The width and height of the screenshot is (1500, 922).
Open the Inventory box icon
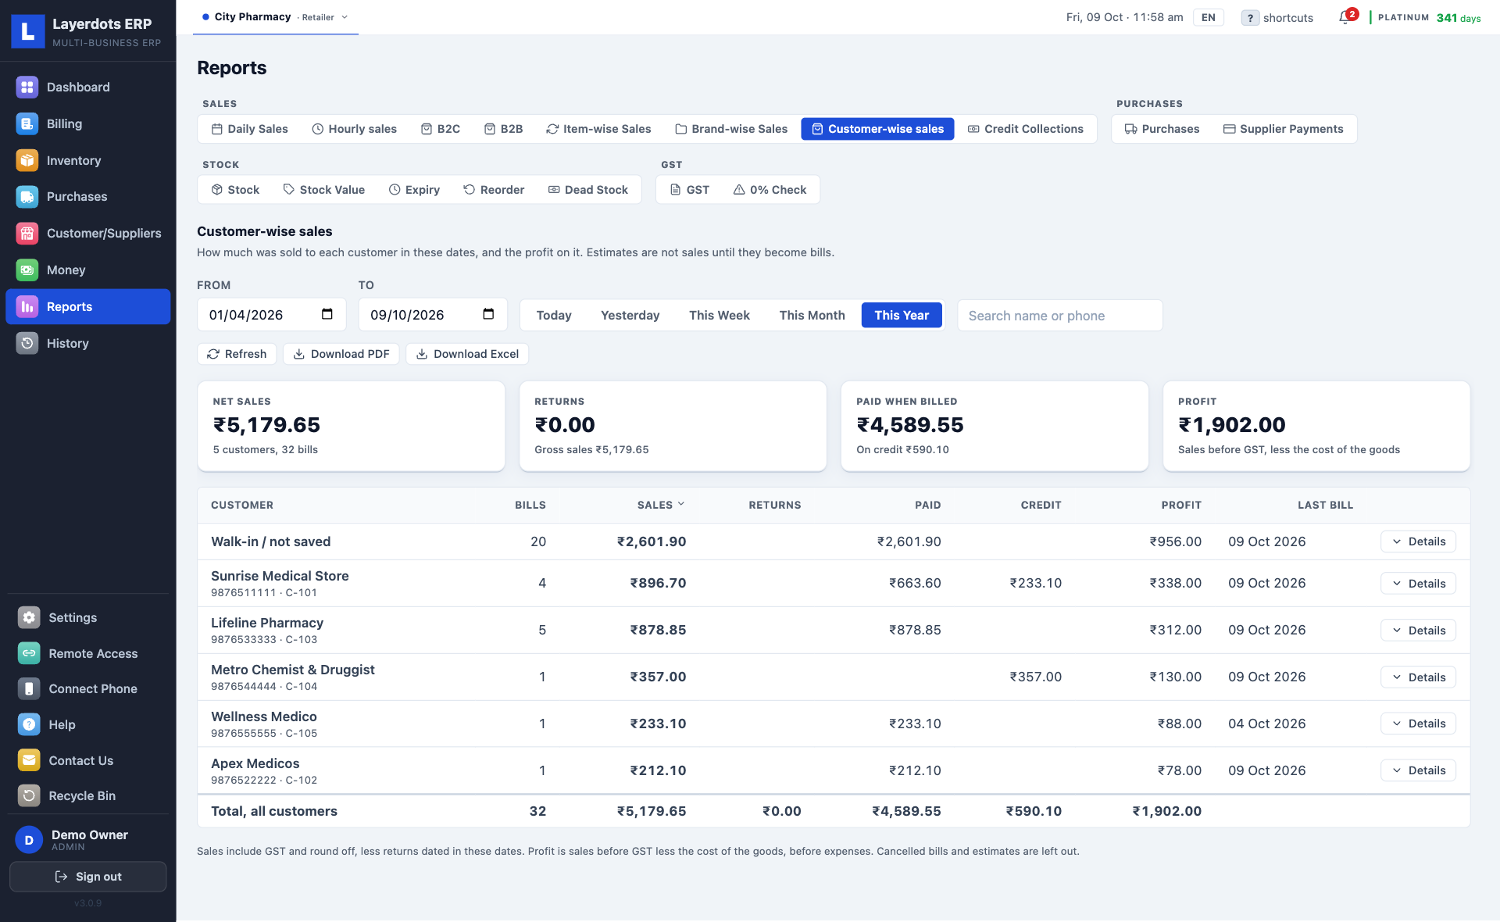pos(27,160)
